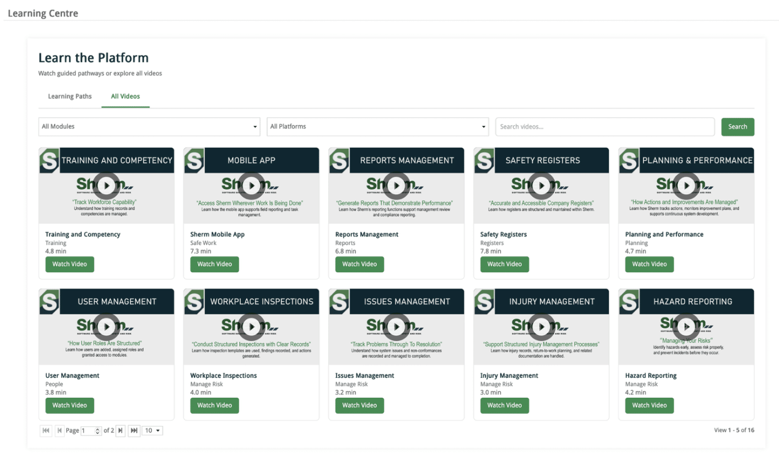This screenshot has height=454, width=779.
Task: Go to previous page pager icon
Action: [x=59, y=430]
